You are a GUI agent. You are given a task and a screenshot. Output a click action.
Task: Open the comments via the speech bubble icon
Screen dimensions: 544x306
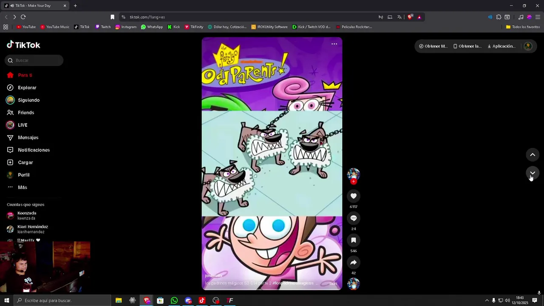(353, 218)
